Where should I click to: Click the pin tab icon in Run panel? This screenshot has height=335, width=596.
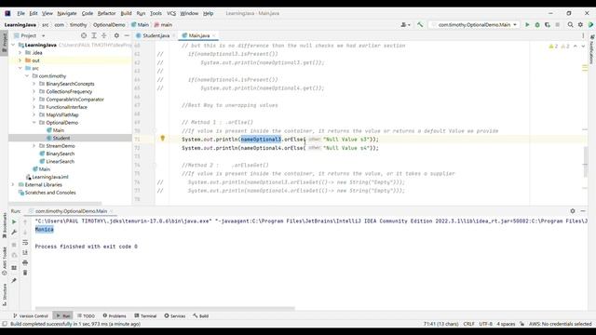14,281
